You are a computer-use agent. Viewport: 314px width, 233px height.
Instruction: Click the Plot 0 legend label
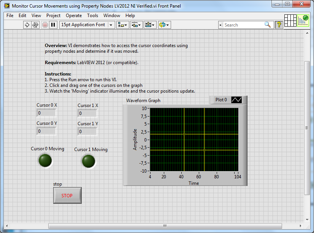coord(221,100)
